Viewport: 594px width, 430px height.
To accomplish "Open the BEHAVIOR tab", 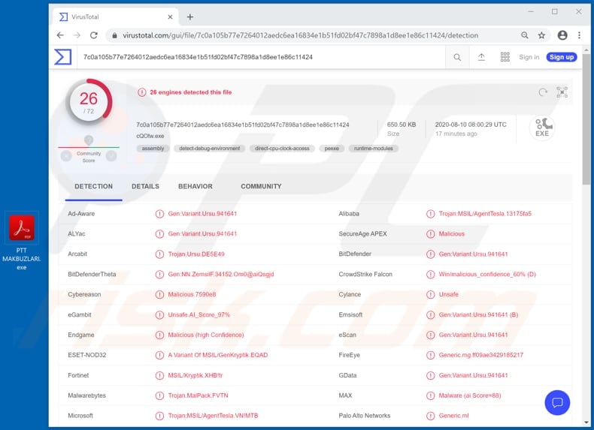I will [x=195, y=186].
